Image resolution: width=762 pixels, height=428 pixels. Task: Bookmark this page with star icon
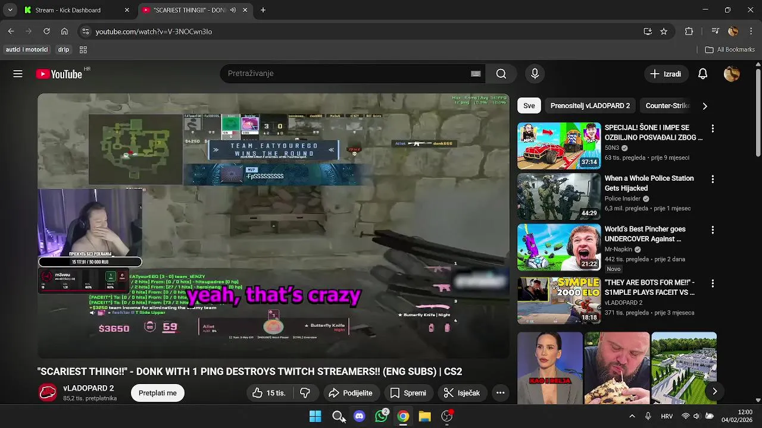click(664, 32)
